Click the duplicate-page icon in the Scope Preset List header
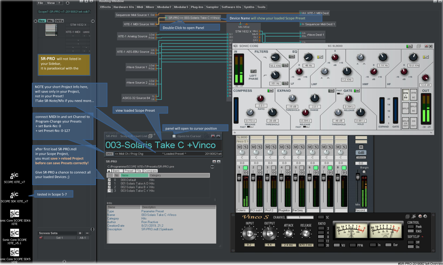This screenshot has width=443, height=265. click(150, 136)
